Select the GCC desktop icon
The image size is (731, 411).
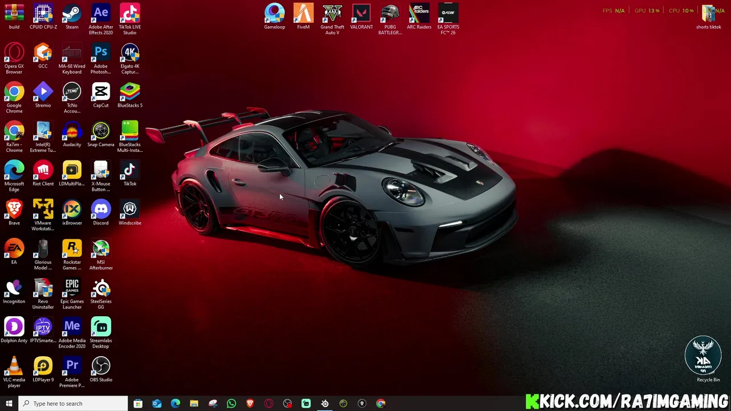point(43,56)
